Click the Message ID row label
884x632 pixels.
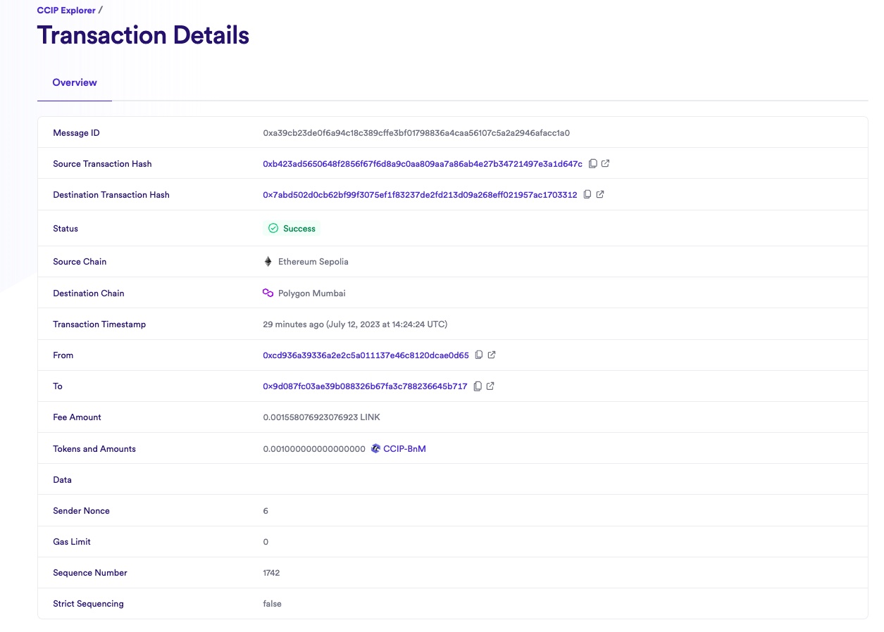click(76, 133)
